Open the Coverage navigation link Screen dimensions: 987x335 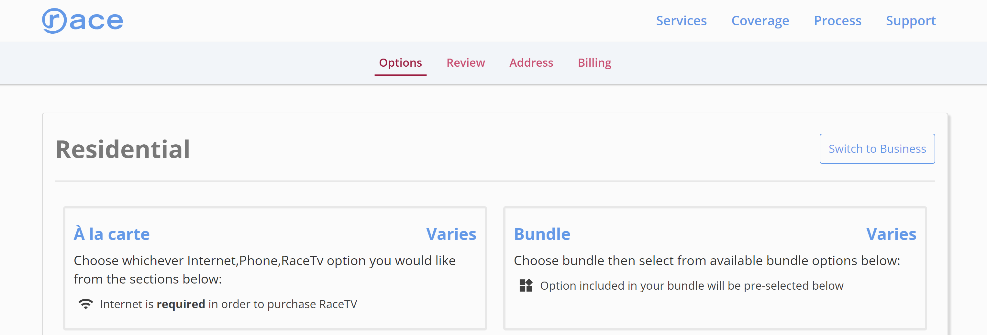(x=760, y=21)
